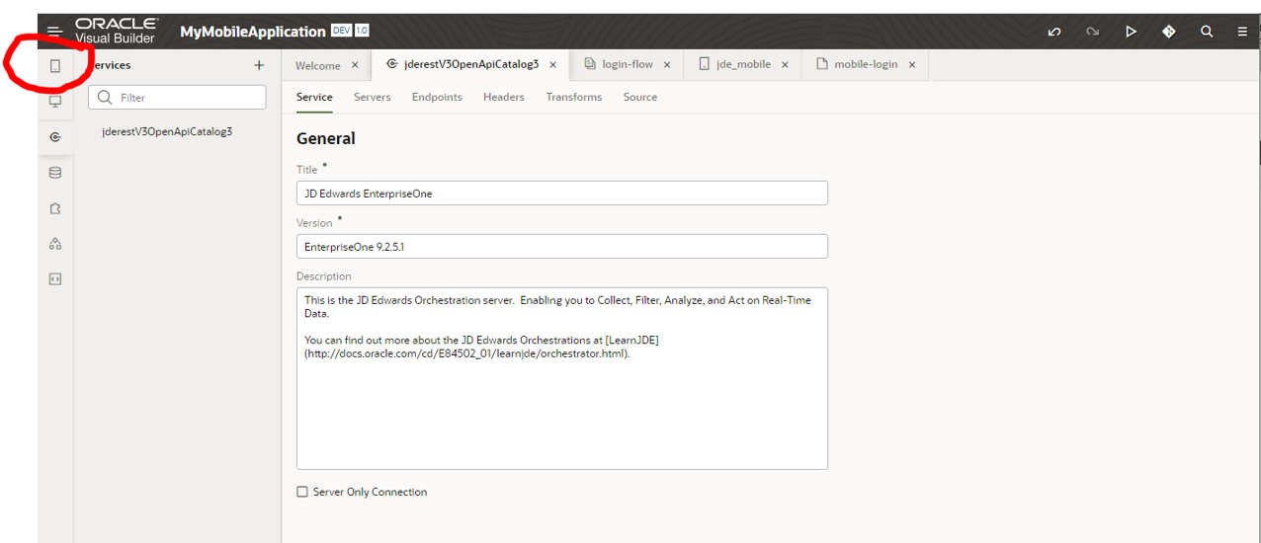Open the Servers subtab
The image size is (1261, 543).
[x=372, y=97]
